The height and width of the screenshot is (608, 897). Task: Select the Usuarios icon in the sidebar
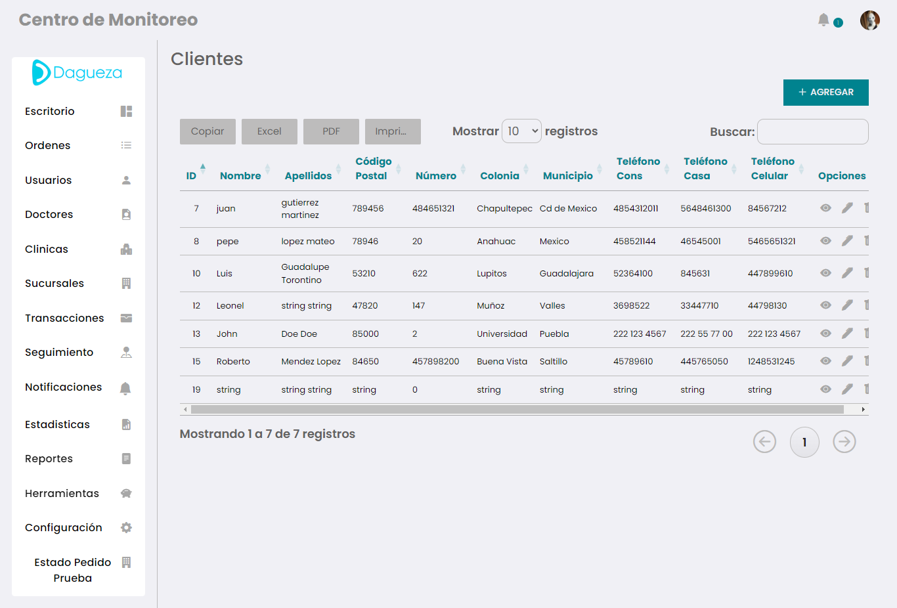(x=126, y=180)
